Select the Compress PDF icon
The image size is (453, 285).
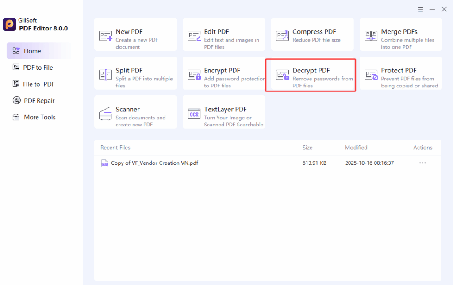pos(283,36)
